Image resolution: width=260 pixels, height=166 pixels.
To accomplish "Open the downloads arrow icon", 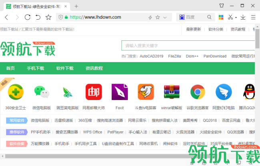I will pyautogui.click(x=243, y=17).
